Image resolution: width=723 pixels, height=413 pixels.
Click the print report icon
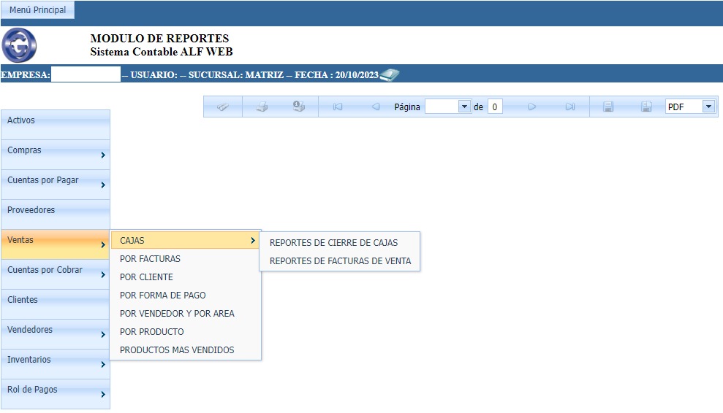pos(262,107)
